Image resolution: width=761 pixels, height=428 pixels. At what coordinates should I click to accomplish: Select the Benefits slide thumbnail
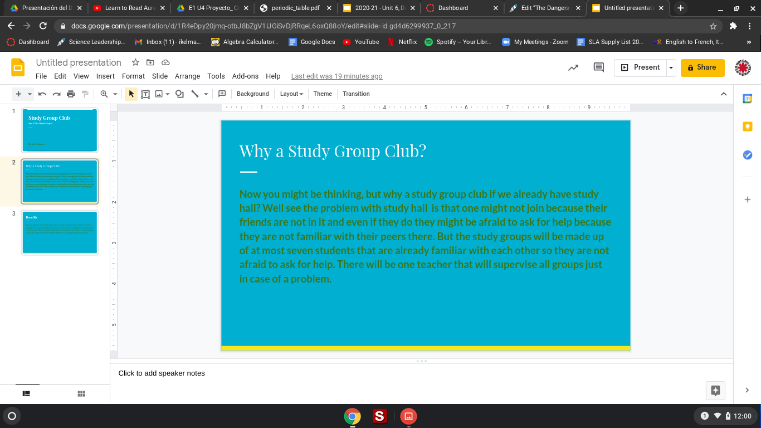pos(60,232)
